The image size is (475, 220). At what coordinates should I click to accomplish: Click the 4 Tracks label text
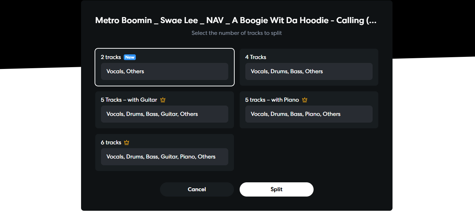click(256, 57)
